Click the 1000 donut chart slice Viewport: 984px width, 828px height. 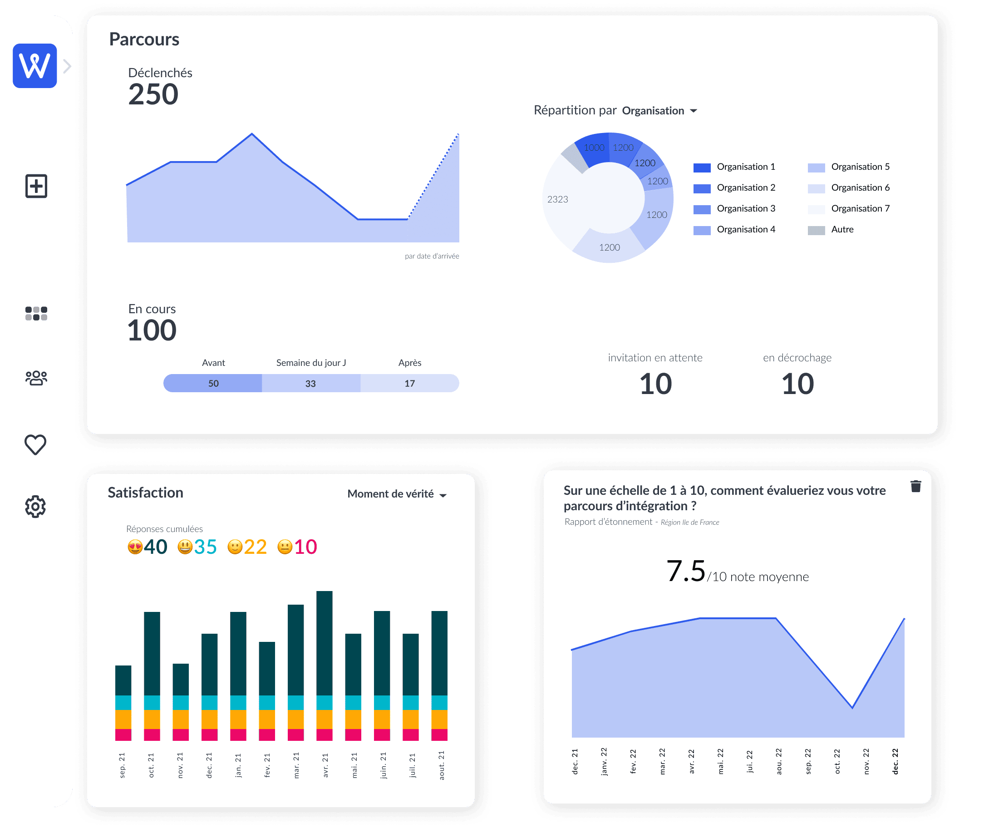594,148
